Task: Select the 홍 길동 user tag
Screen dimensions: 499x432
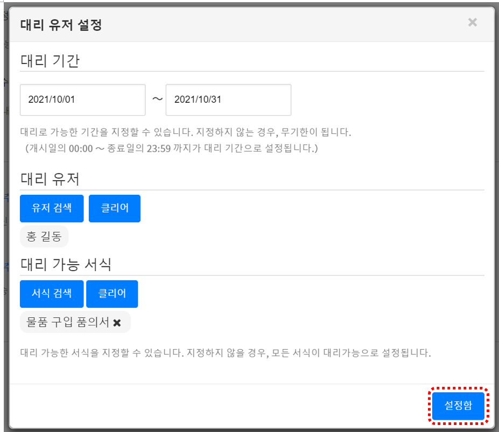Action: click(x=44, y=237)
